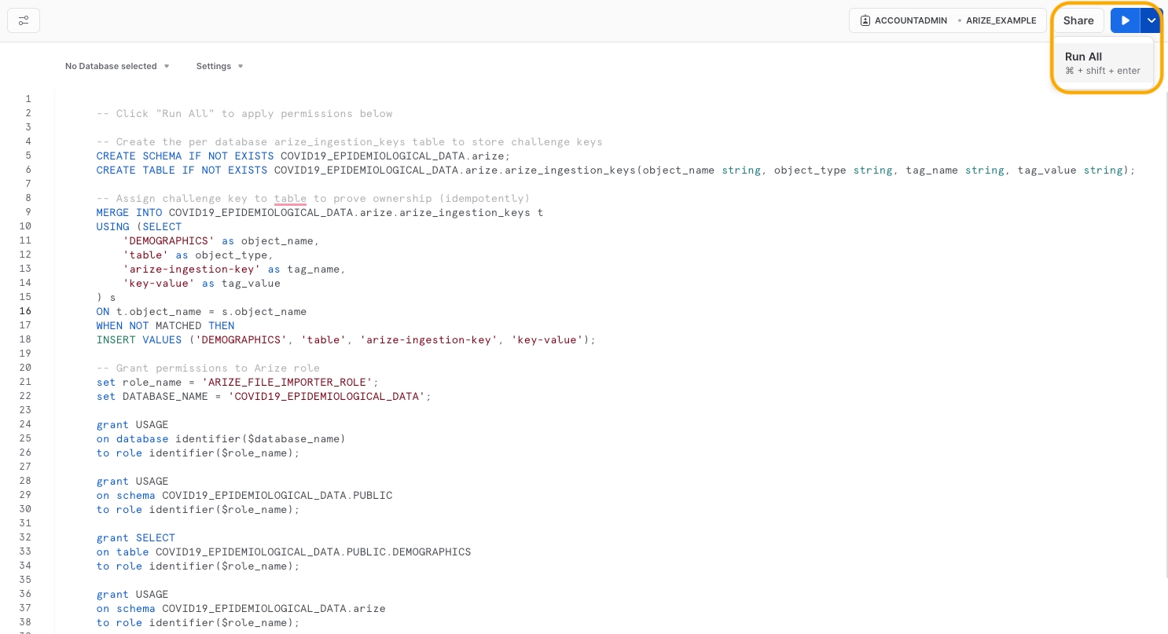Click the ARIZE_EXAMPLE warehouse label
1168x634 pixels.
[1001, 20]
